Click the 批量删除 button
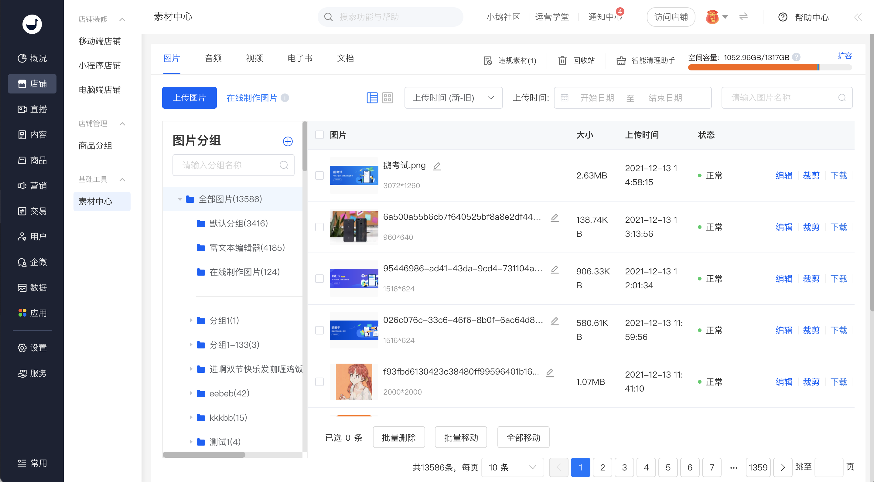 (x=399, y=437)
